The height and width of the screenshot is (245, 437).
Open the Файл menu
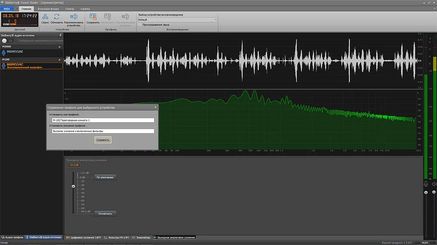[7, 9]
